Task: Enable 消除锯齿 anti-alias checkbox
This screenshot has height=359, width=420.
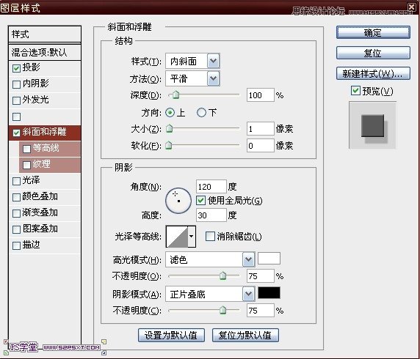Action: pyautogui.click(x=210, y=237)
